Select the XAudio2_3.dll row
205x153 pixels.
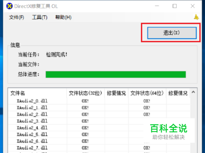coord(99,121)
